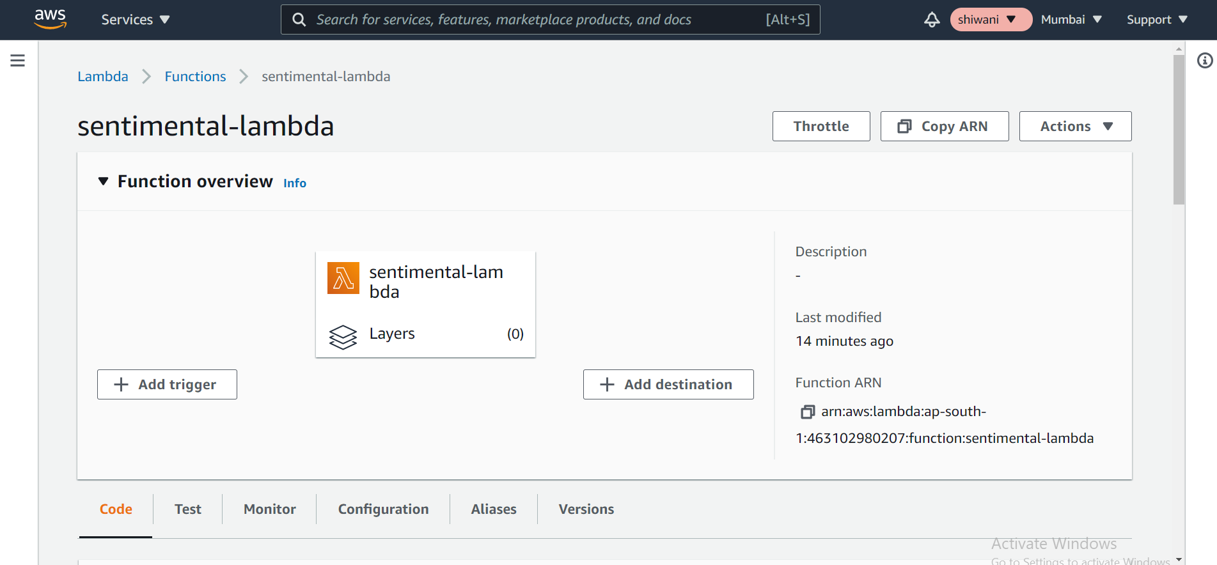Open the Support dropdown menu
This screenshot has width=1217, height=565.
(1157, 20)
